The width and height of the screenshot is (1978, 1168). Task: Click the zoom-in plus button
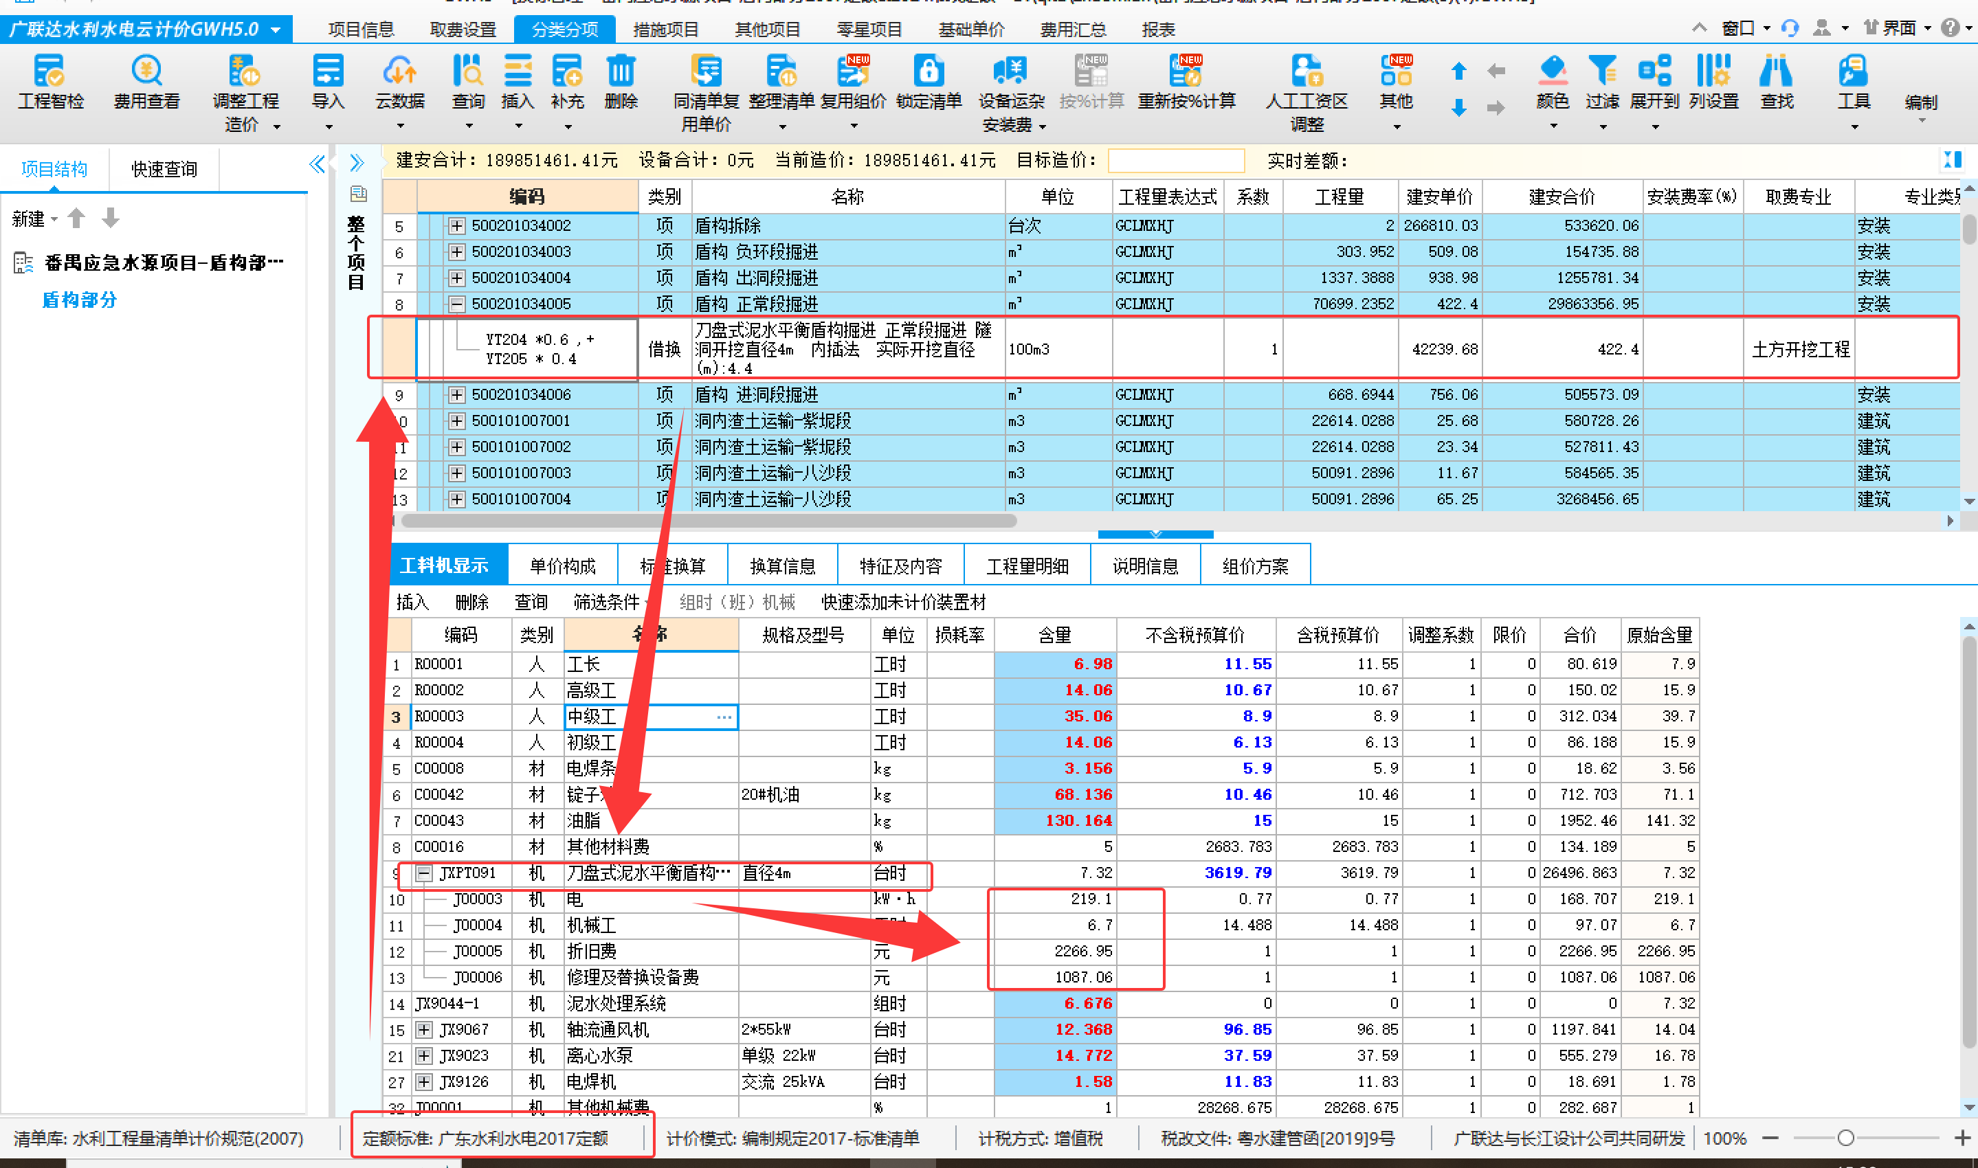1962,1138
